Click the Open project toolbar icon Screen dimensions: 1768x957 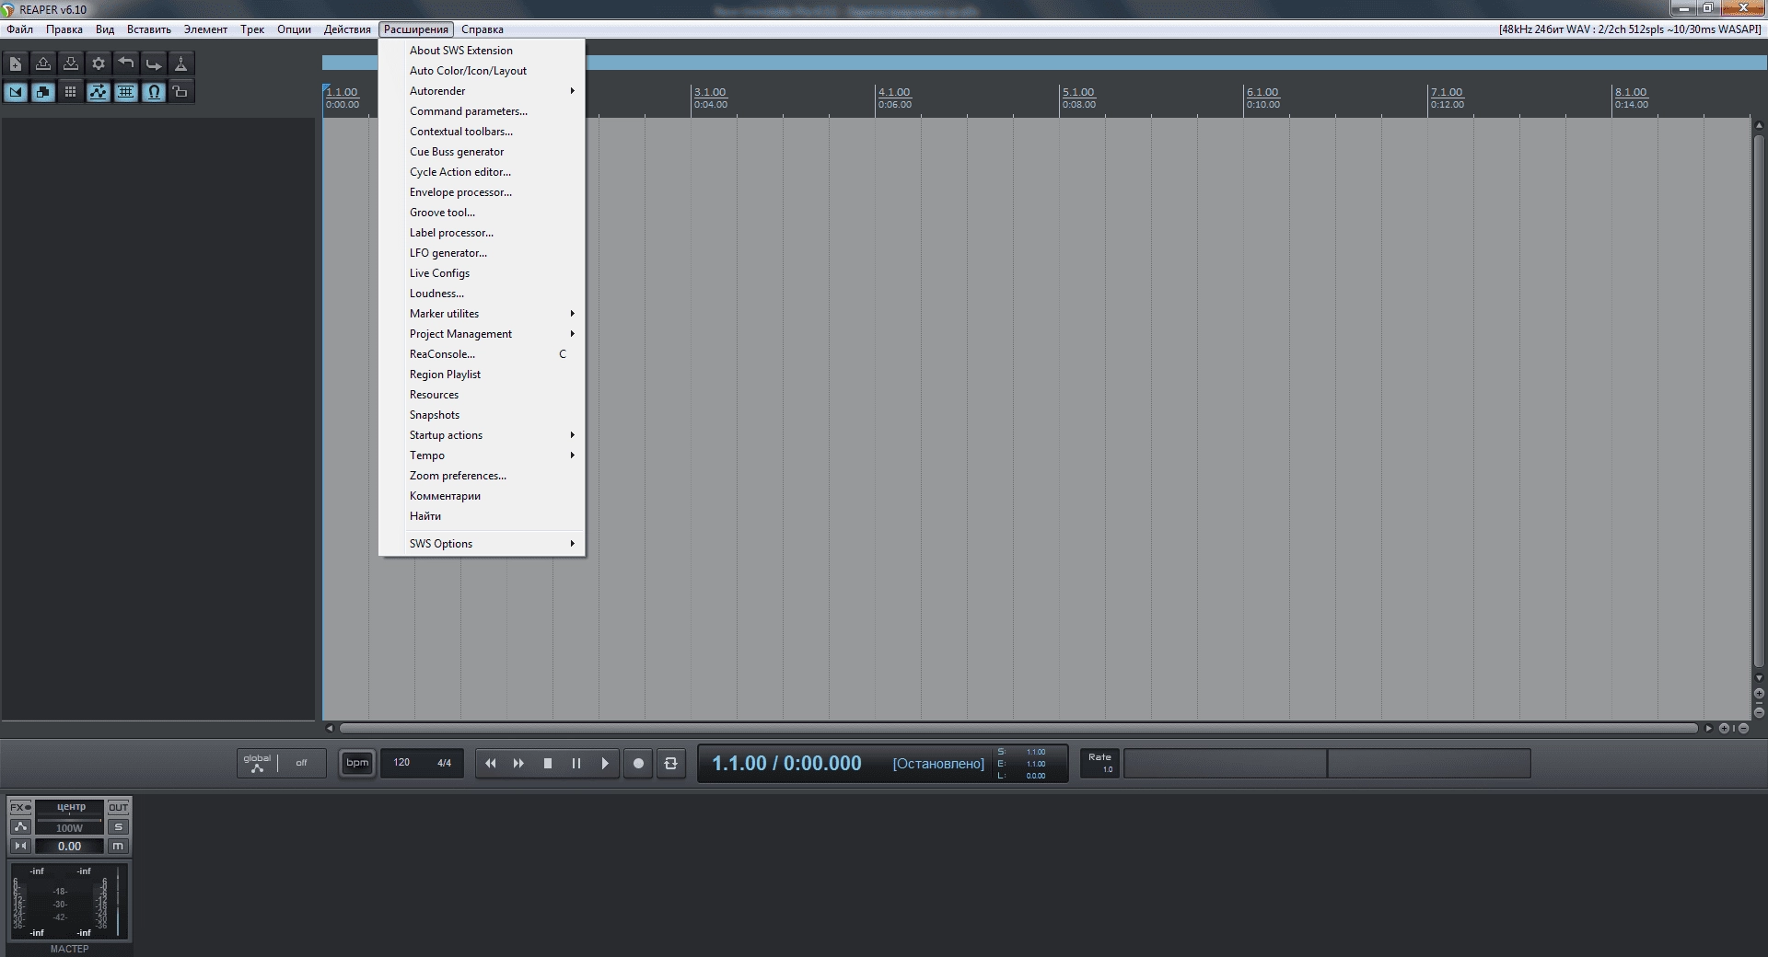[43, 63]
